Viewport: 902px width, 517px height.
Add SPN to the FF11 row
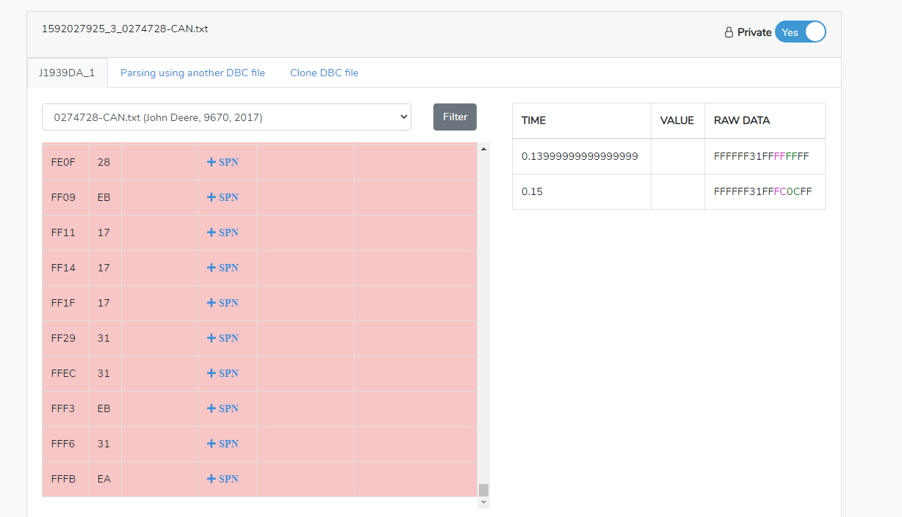point(223,232)
